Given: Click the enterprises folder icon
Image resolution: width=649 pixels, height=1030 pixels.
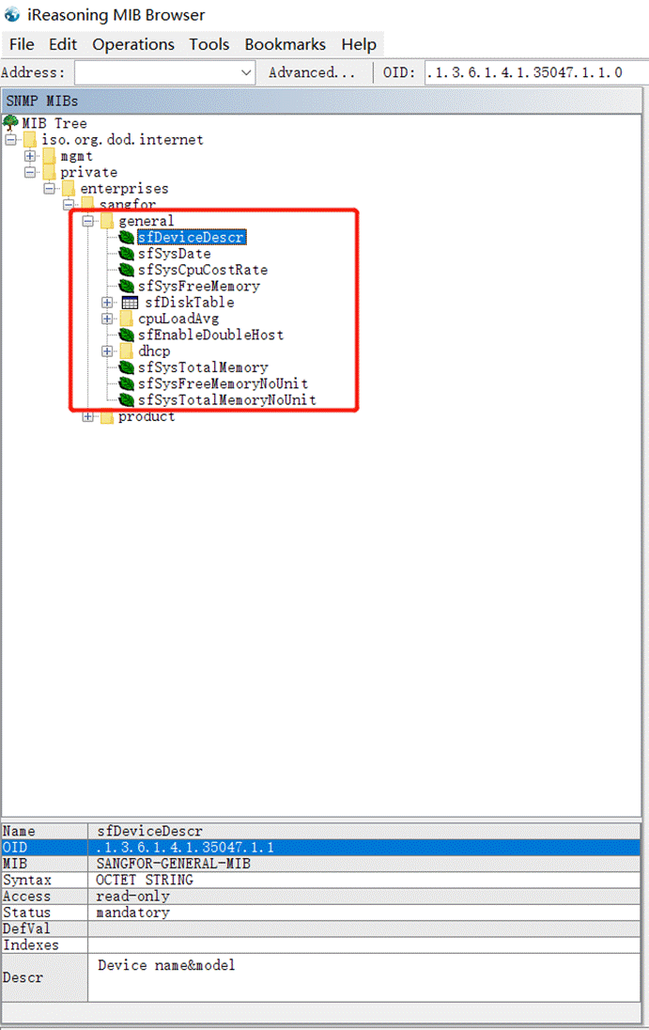Looking at the screenshot, I should pyautogui.click(x=69, y=189).
